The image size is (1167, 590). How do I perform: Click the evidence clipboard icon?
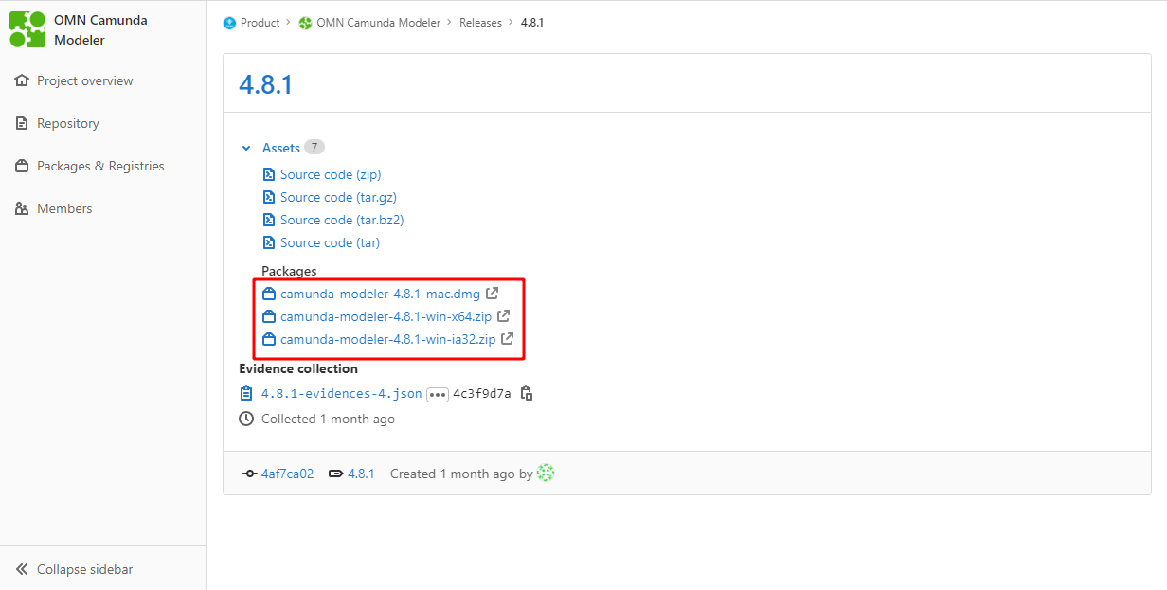[246, 394]
